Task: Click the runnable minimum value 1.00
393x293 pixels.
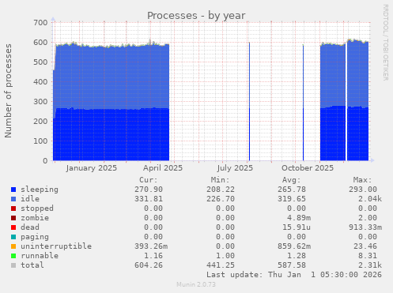Action: [225, 256]
